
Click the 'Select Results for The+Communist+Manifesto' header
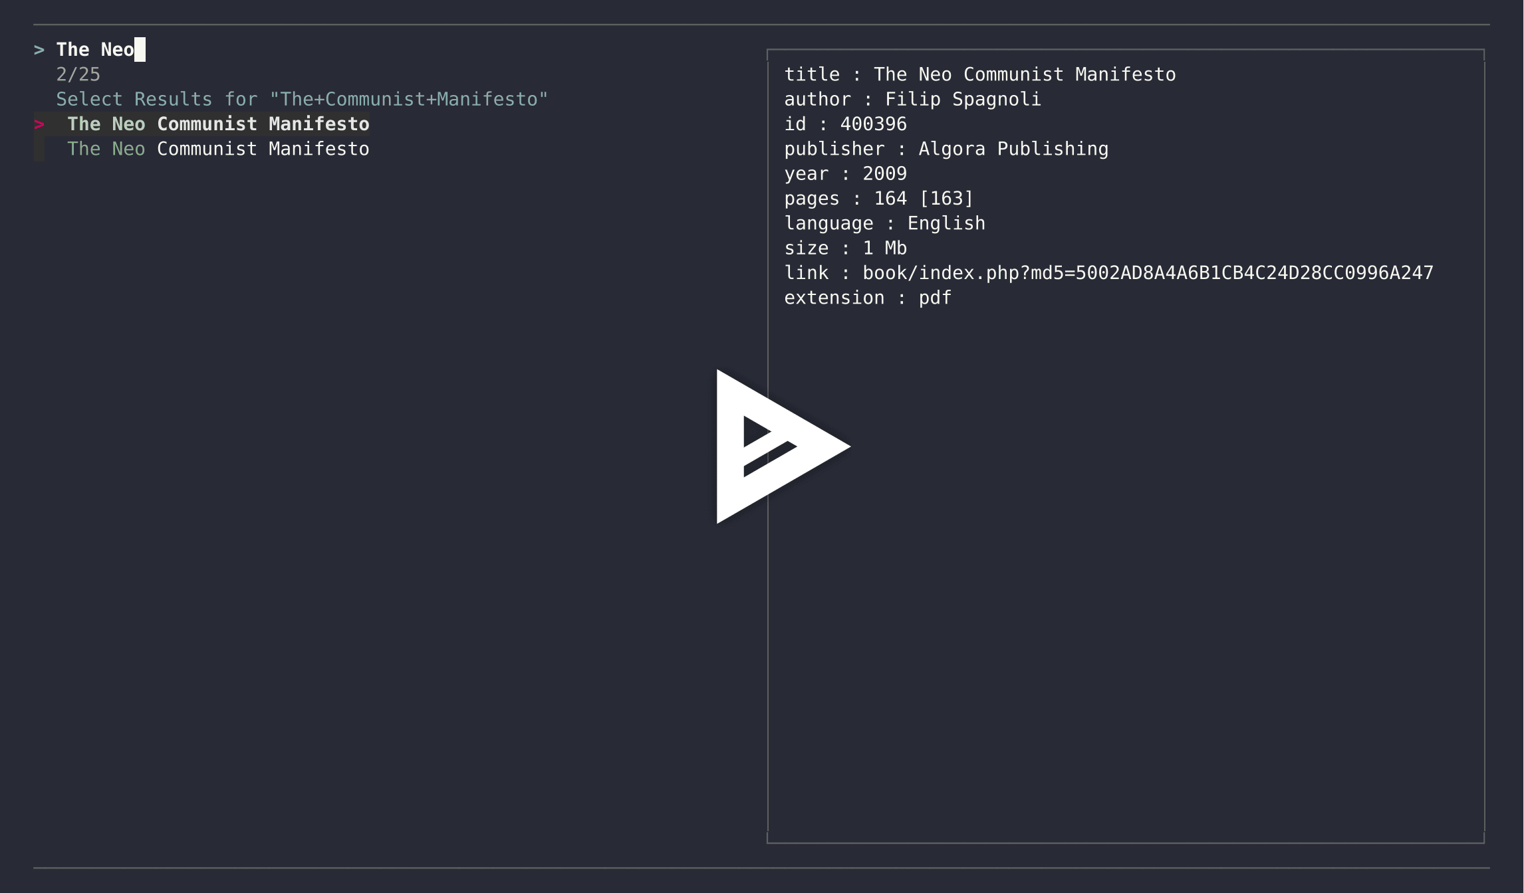(x=303, y=98)
